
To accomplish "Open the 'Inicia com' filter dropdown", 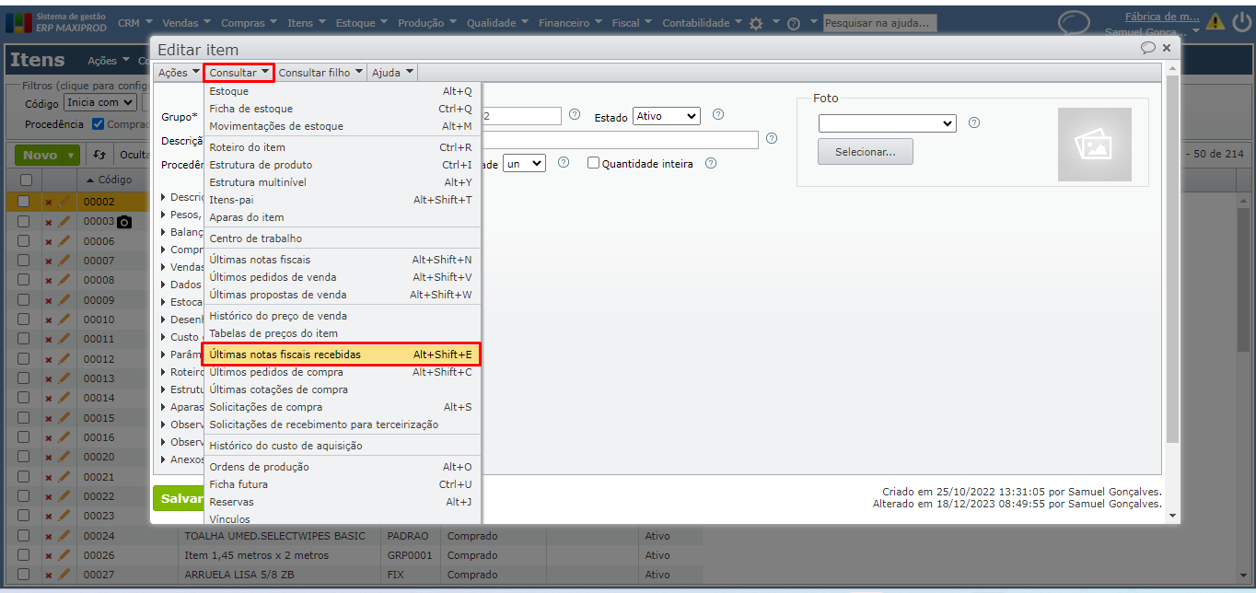I will point(100,102).
